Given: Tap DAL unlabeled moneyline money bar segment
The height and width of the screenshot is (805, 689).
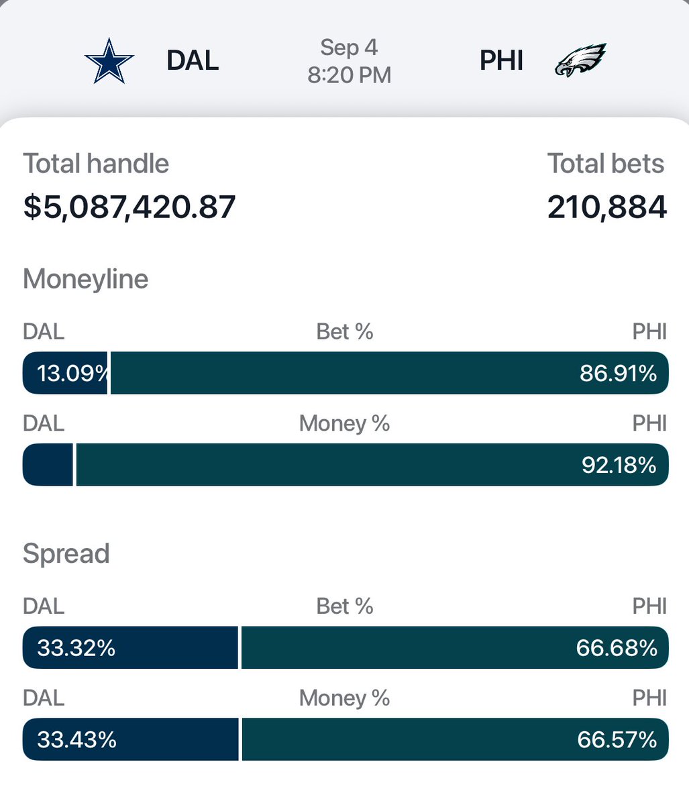Looking at the screenshot, I should (x=48, y=464).
